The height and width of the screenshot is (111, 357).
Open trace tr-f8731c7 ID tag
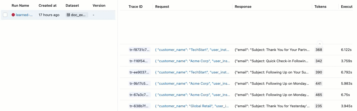click(x=139, y=50)
